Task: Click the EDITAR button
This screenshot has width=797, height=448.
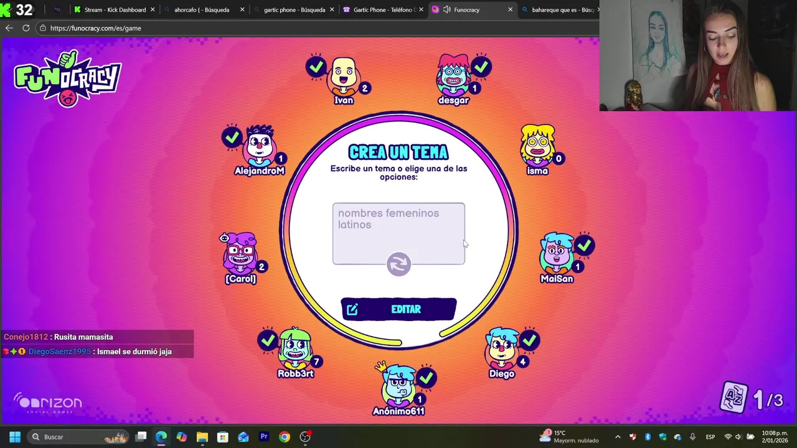Action: click(398, 309)
